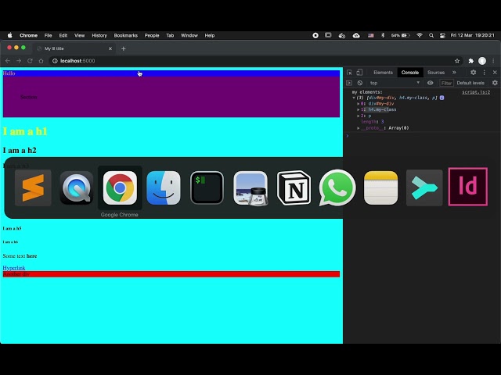The image size is (501, 375).
Task: Open the Default levels dropdown
Action: click(x=471, y=83)
